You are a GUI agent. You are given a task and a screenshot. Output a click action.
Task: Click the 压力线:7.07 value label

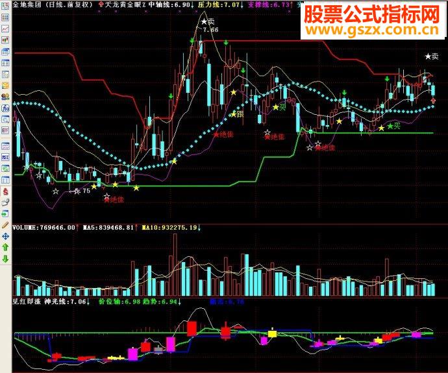click(x=219, y=5)
